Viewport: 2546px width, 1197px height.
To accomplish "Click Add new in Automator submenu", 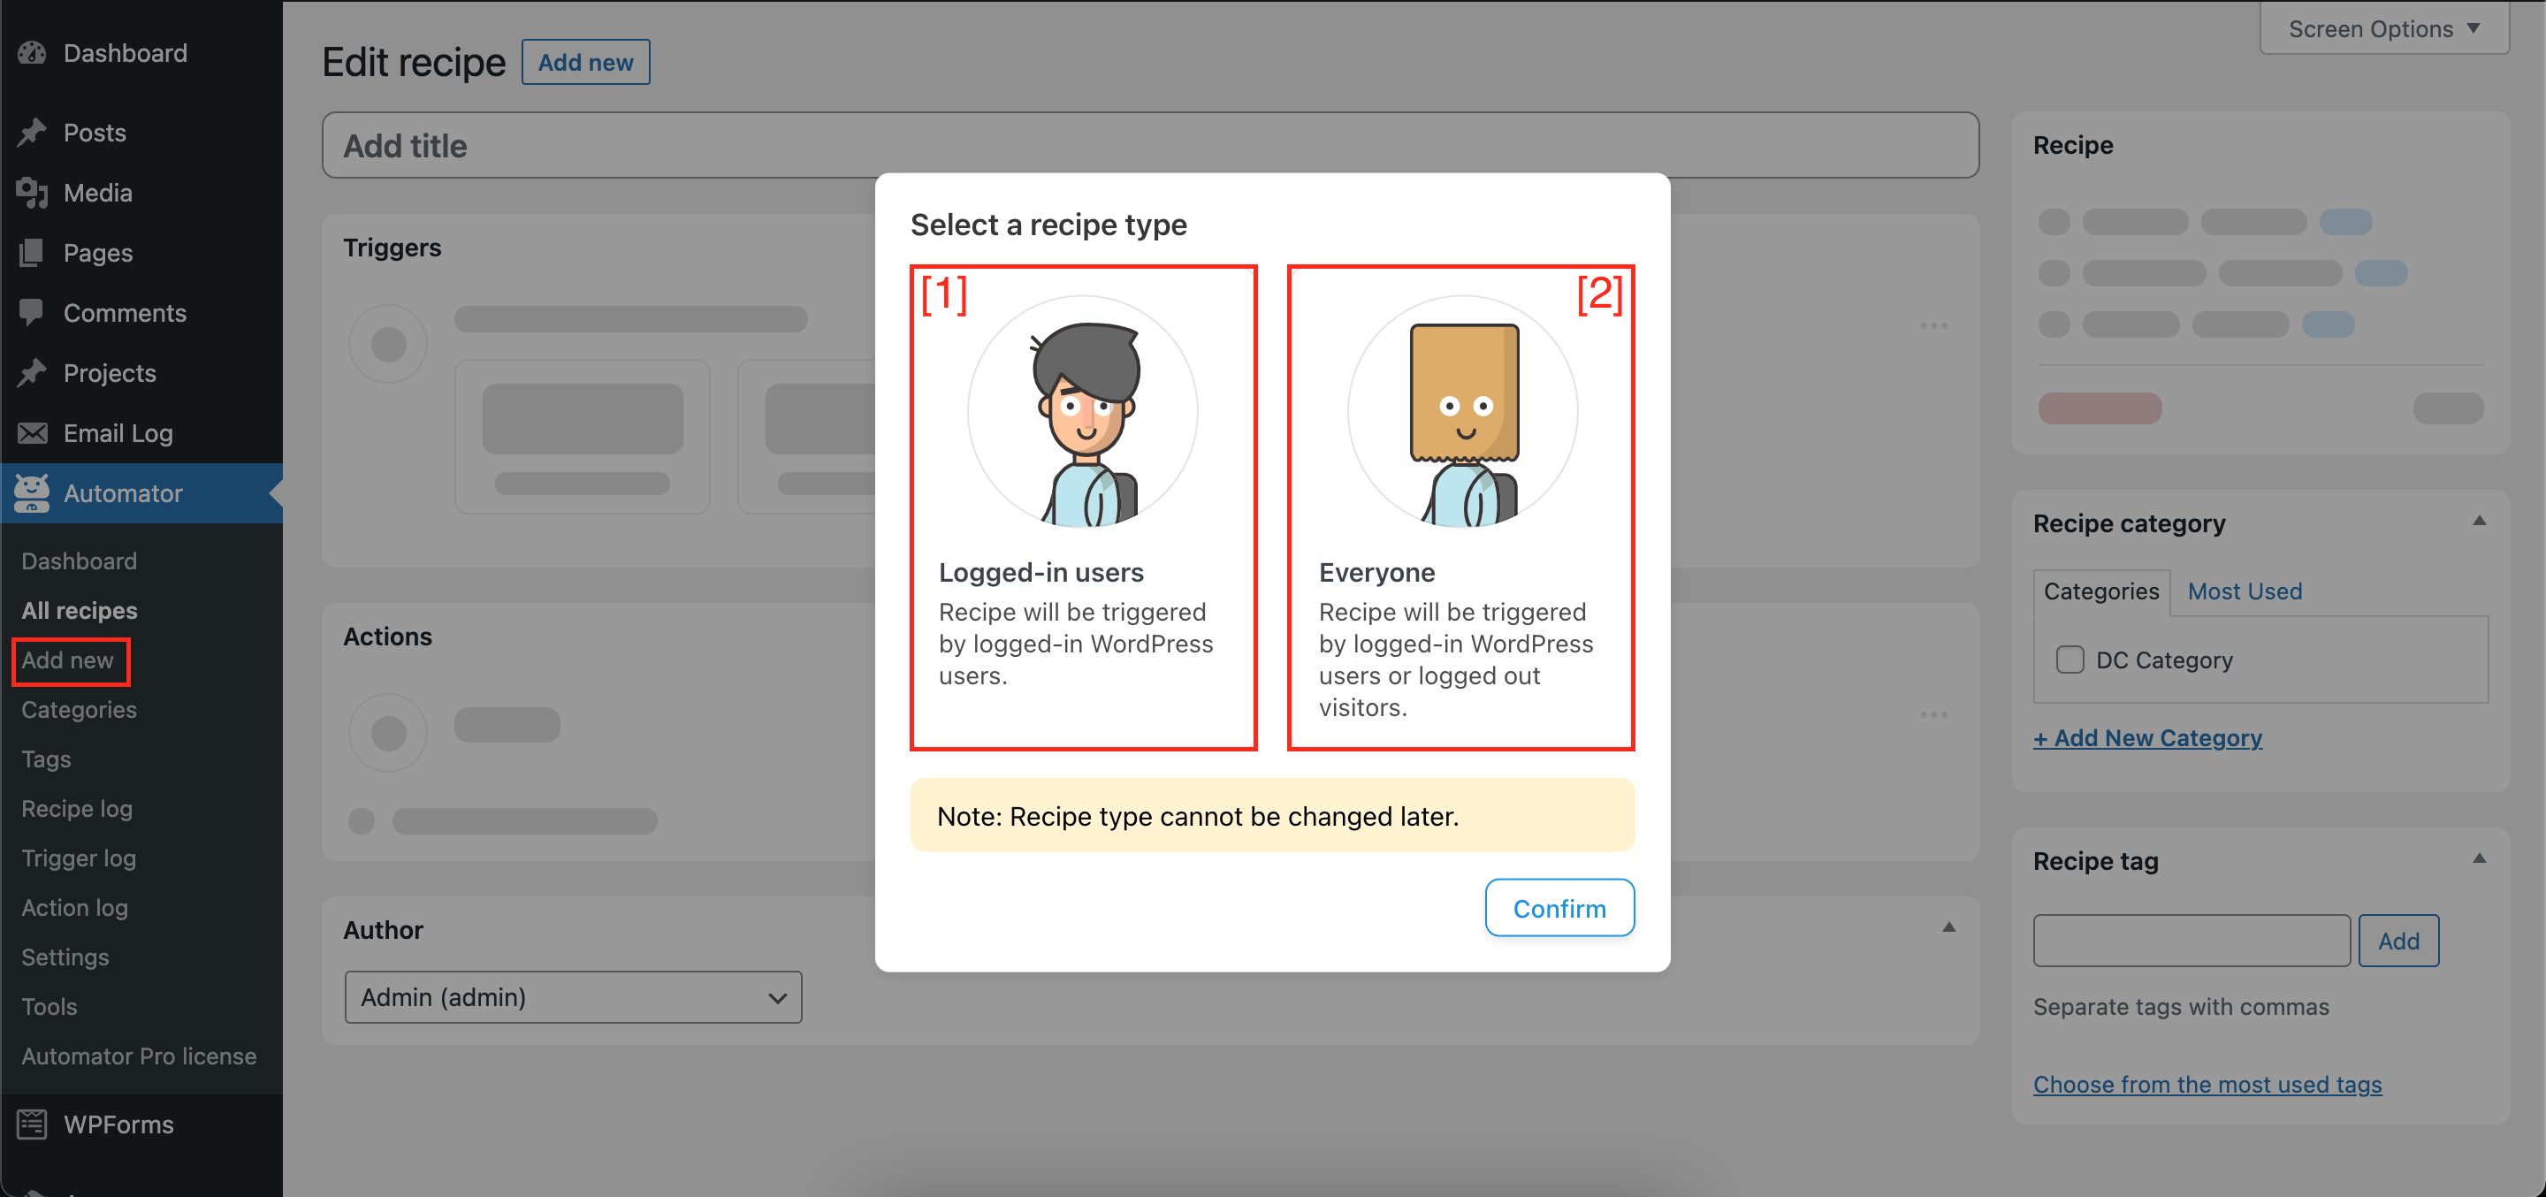I will click(x=67, y=660).
